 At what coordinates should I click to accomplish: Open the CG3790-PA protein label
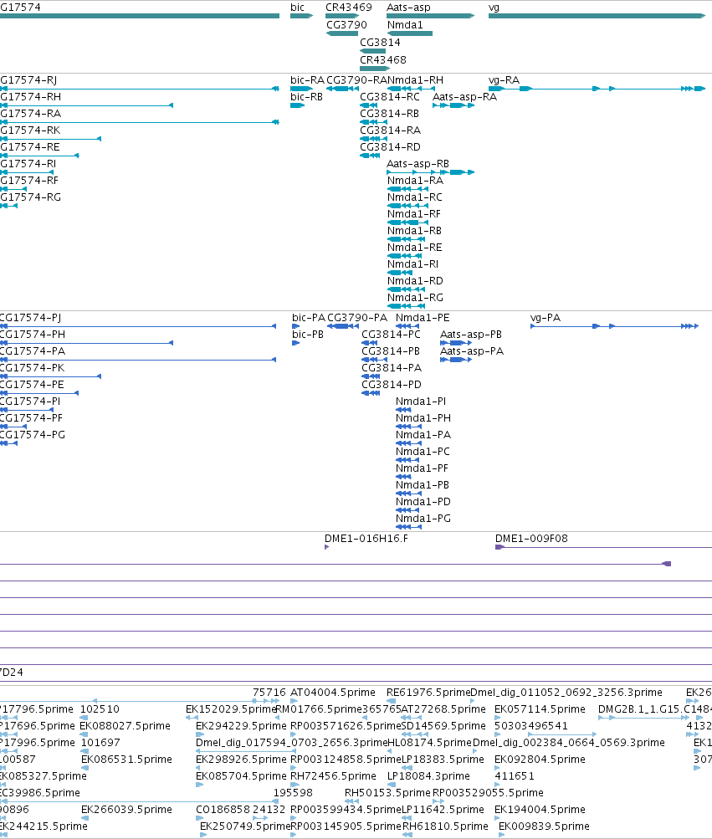[x=357, y=318]
